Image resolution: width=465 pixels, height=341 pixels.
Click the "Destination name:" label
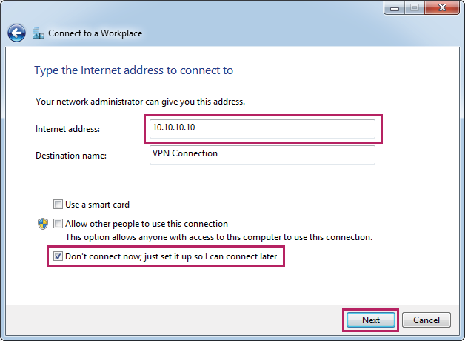(72, 156)
